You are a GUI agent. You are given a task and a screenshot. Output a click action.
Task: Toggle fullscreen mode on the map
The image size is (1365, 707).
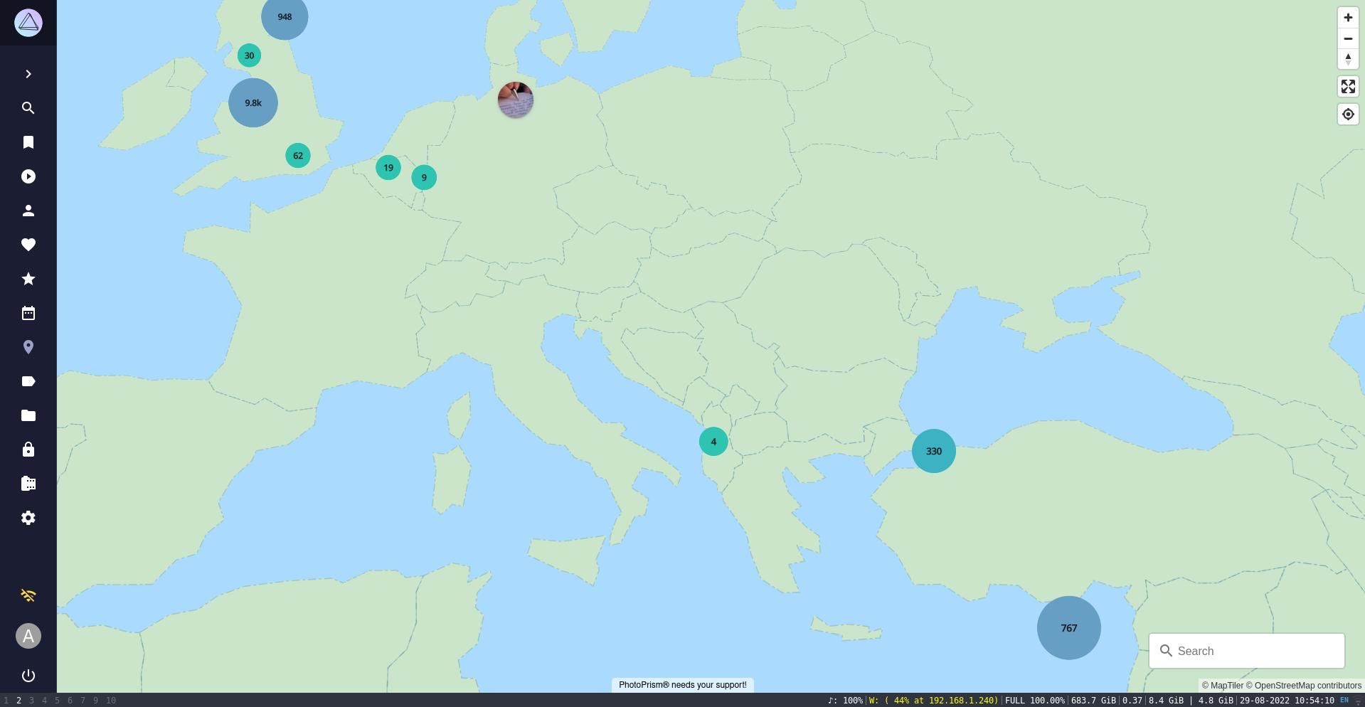[x=1348, y=86]
